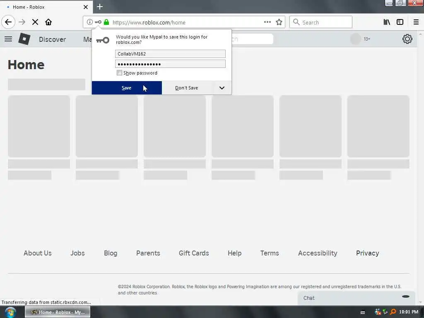
Task: Open the Windows Start button
Action: click(x=10, y=312)
